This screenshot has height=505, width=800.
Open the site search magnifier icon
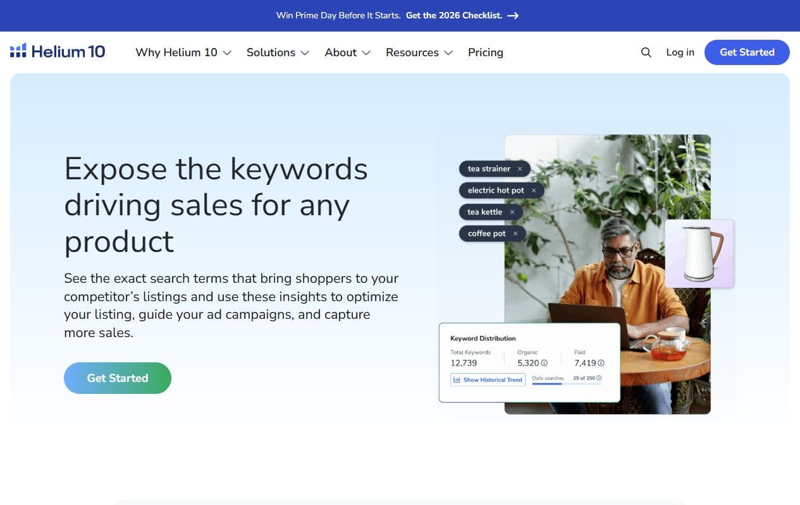646,52
